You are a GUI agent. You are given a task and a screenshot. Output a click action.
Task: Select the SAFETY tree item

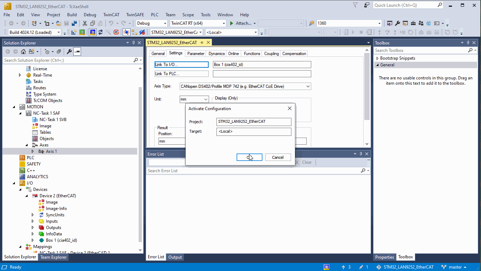[x=34, y=164]
